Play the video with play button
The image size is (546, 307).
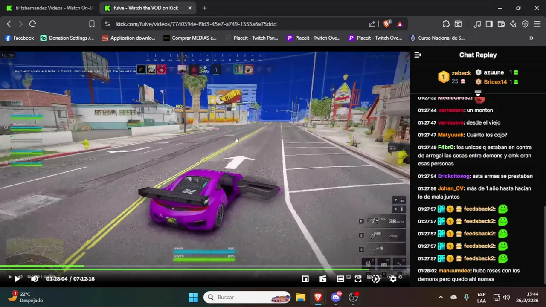tap(17, 278)
